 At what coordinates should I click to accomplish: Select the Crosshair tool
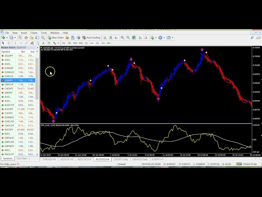pyautogui.click(x=9, y=43)
